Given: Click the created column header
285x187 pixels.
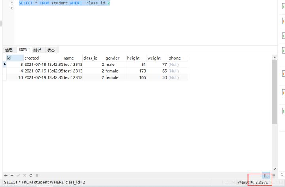Looking at the screenshot, I should click(43, 58).
